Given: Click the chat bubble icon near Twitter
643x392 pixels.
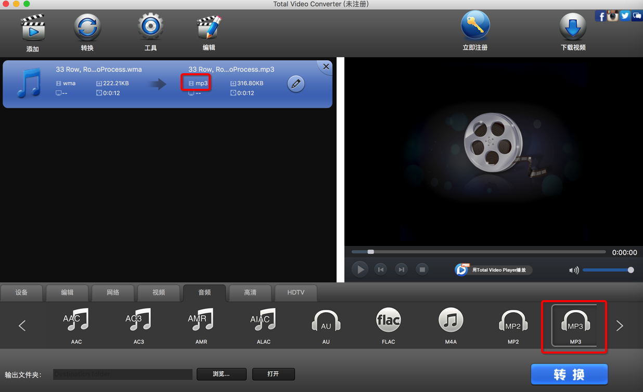Looking at the screenshot, I should tap(637, 16).
